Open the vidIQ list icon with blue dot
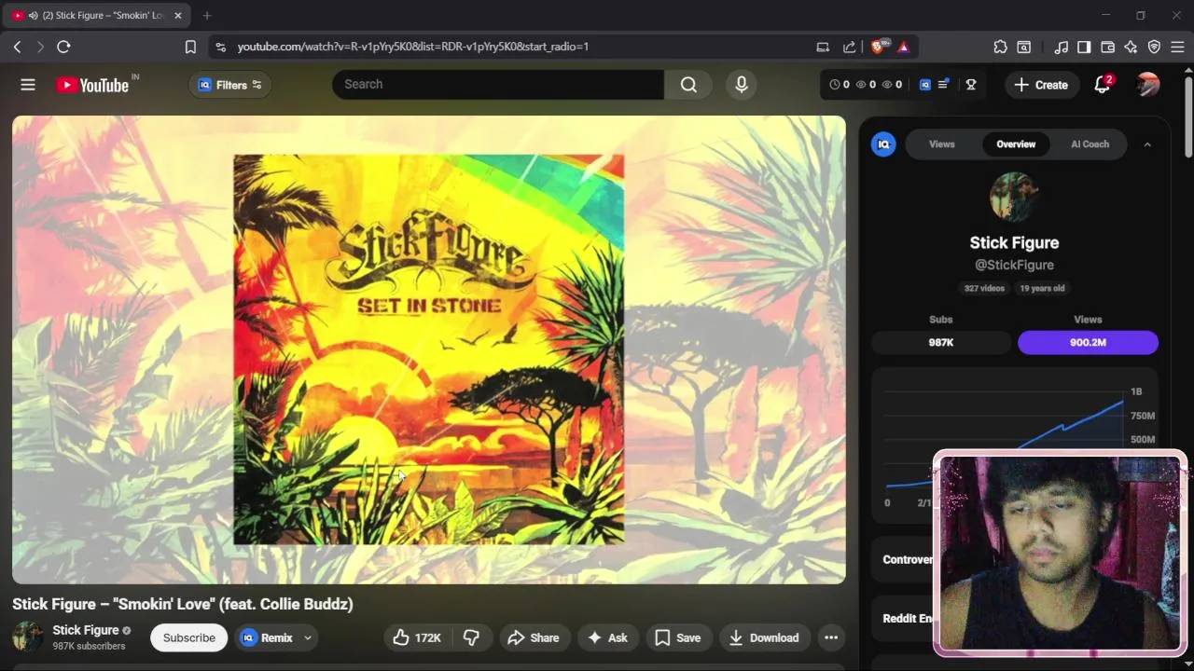 click(x=944, y=85)
